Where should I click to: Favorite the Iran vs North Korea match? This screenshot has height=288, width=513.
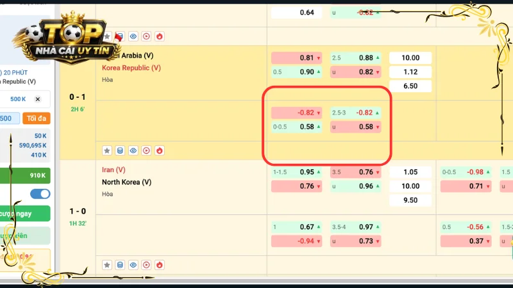107,265
